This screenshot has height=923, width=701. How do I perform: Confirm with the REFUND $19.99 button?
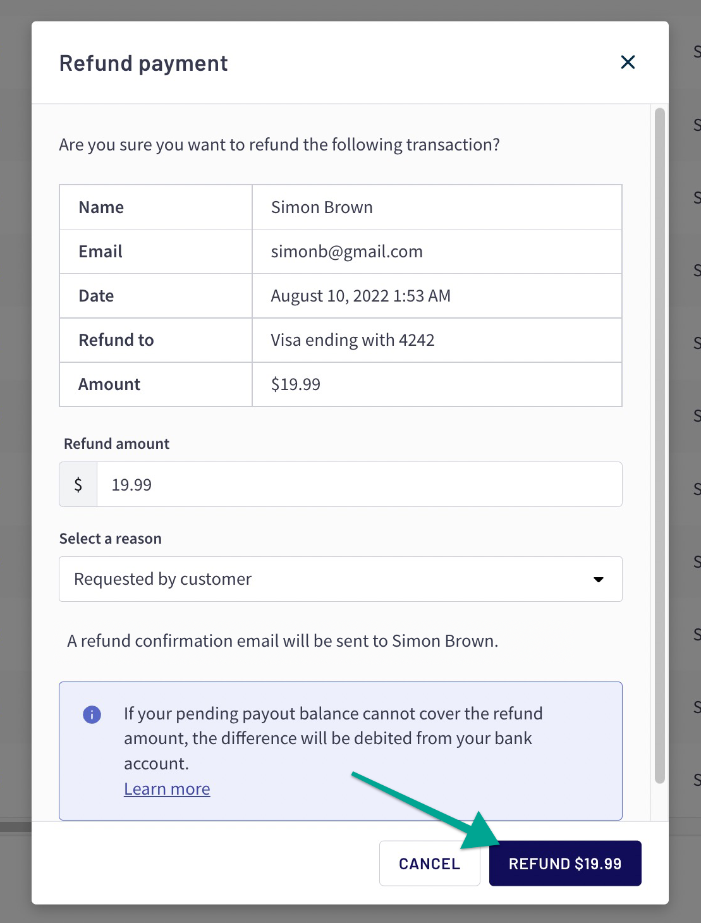pos(565,864)
